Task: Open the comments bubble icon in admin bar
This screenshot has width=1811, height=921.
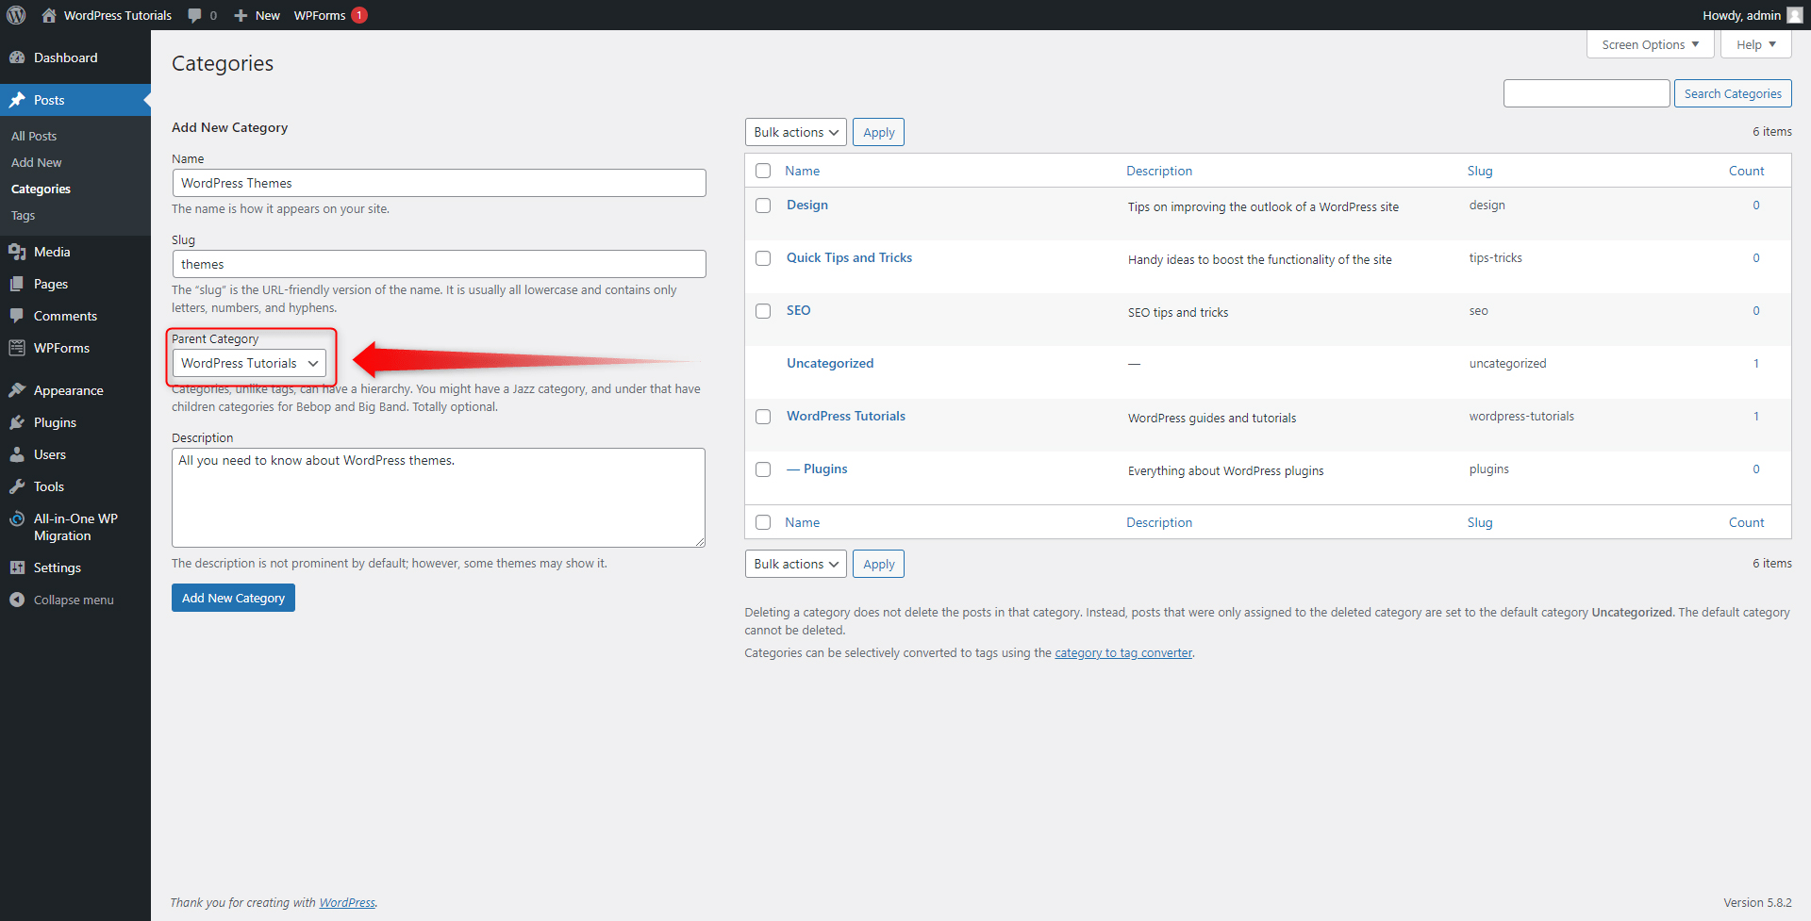Action: click(194, 15)
